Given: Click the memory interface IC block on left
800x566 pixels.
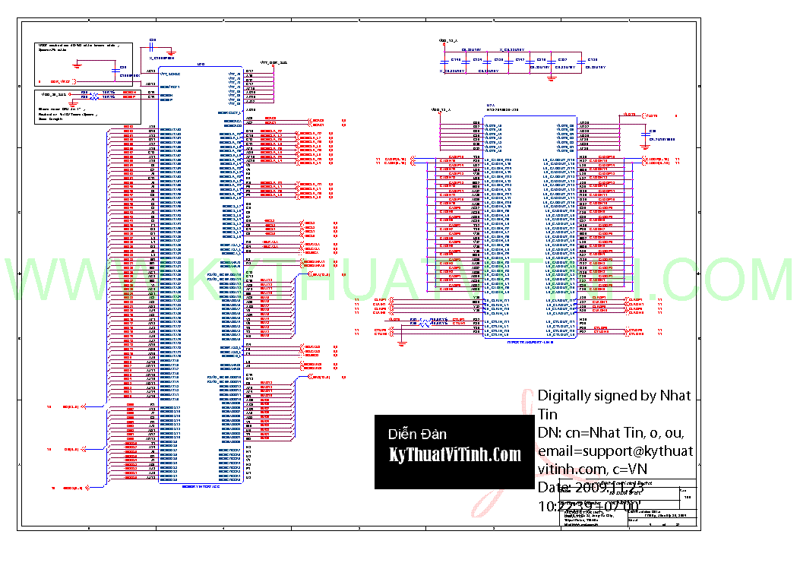Looking at the screenshot, I should click(x=201, y=275).
